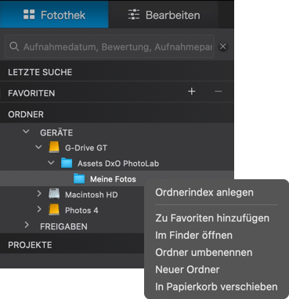Expand the Macintosh HD node

39,193
